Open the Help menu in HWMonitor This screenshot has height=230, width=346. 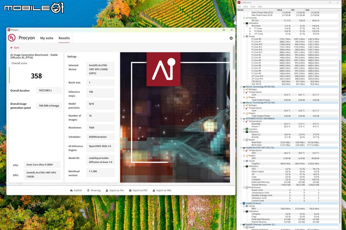click(259, 7)
